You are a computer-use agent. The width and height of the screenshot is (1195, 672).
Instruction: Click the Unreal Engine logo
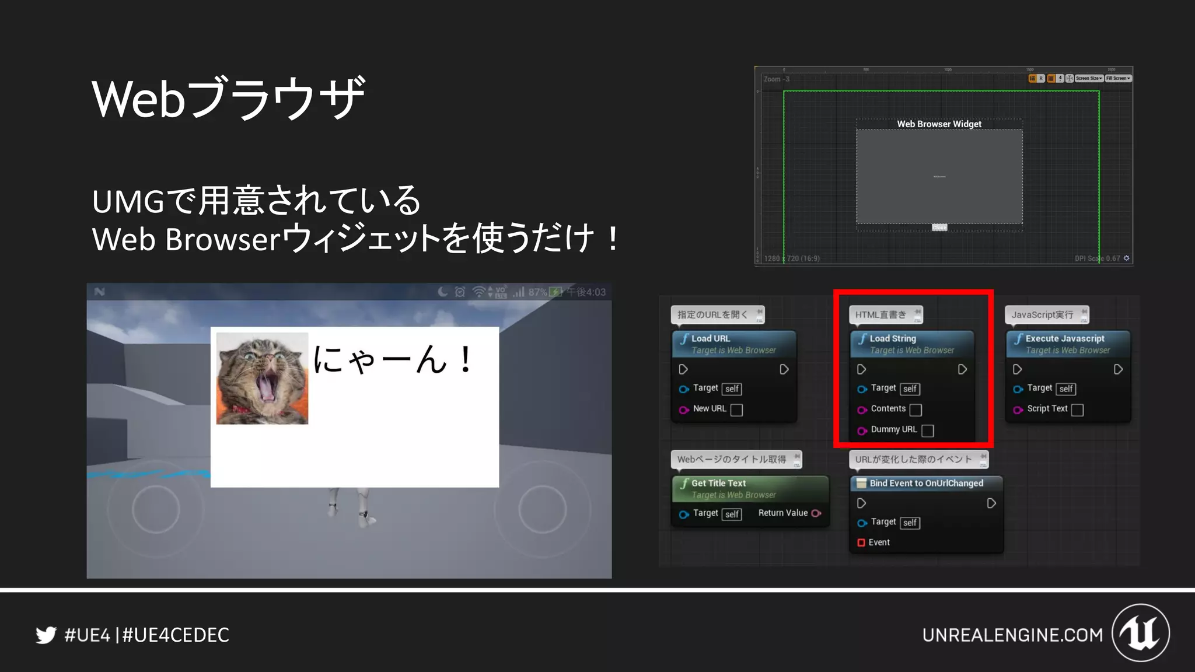pos(1141,633)
